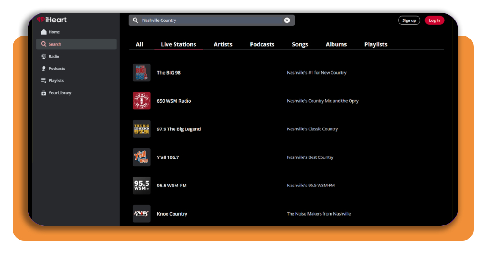The height and width of the screenshot is (255, 487).
Task: Click the search input field
Action: pos(212,20)
